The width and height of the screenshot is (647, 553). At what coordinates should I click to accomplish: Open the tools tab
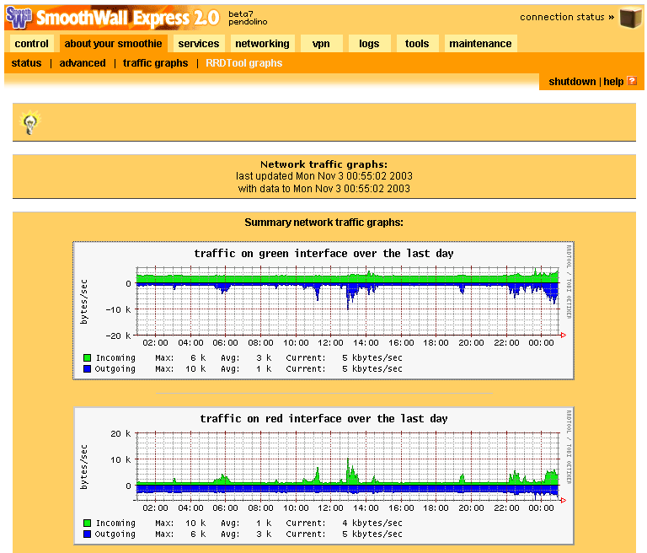[x=417, y=43]
